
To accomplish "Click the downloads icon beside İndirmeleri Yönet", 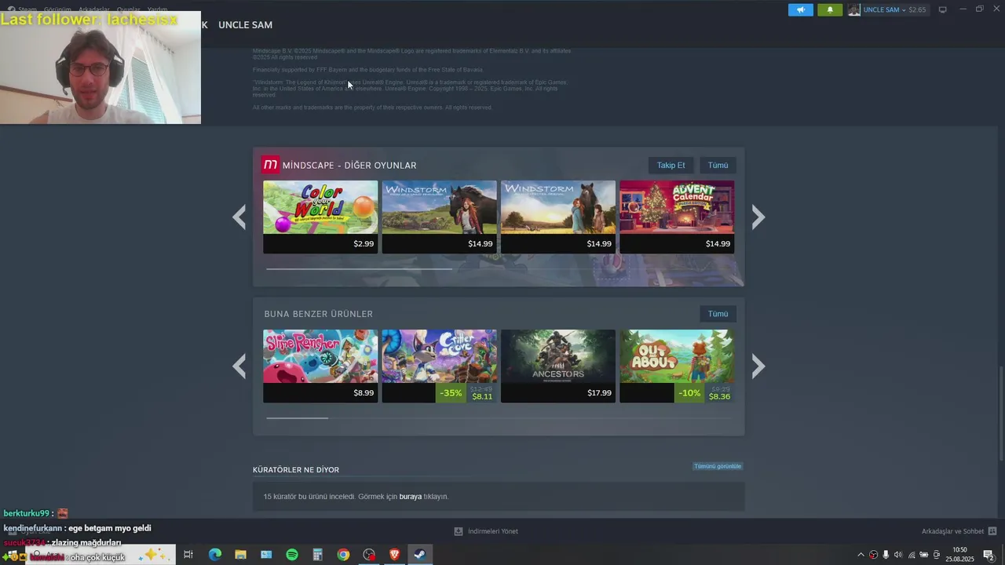I will pyautogui.click(x=459, y=531).
